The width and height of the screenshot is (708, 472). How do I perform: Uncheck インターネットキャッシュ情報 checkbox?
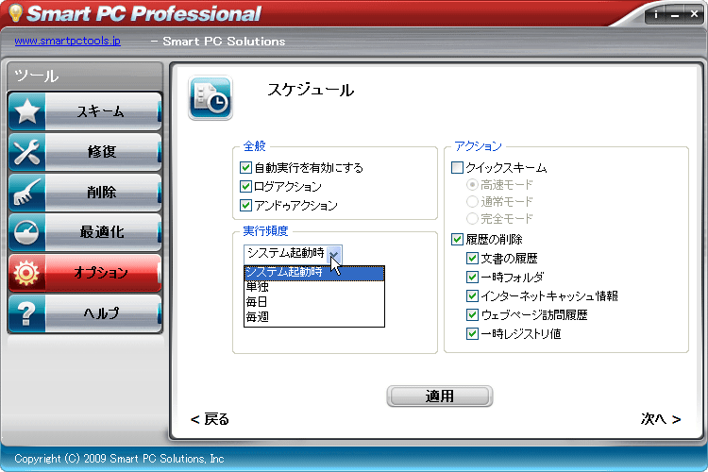point(472,295)
